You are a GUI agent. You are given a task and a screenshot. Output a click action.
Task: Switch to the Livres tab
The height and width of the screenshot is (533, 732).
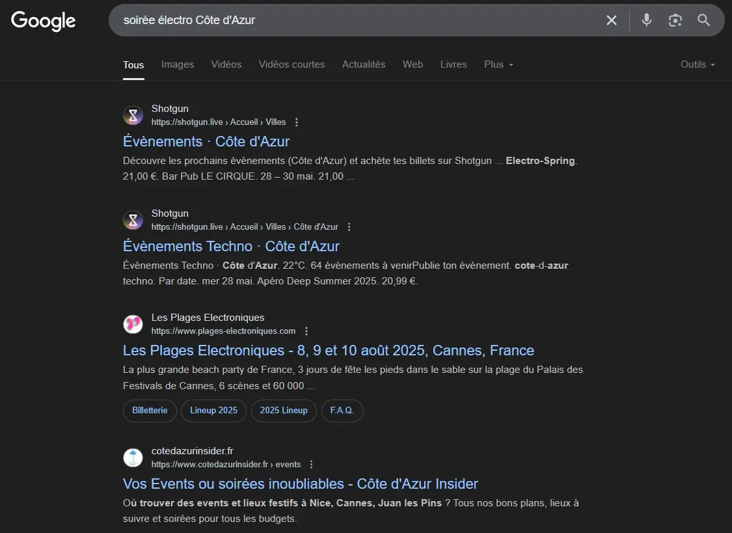point(454,64)
